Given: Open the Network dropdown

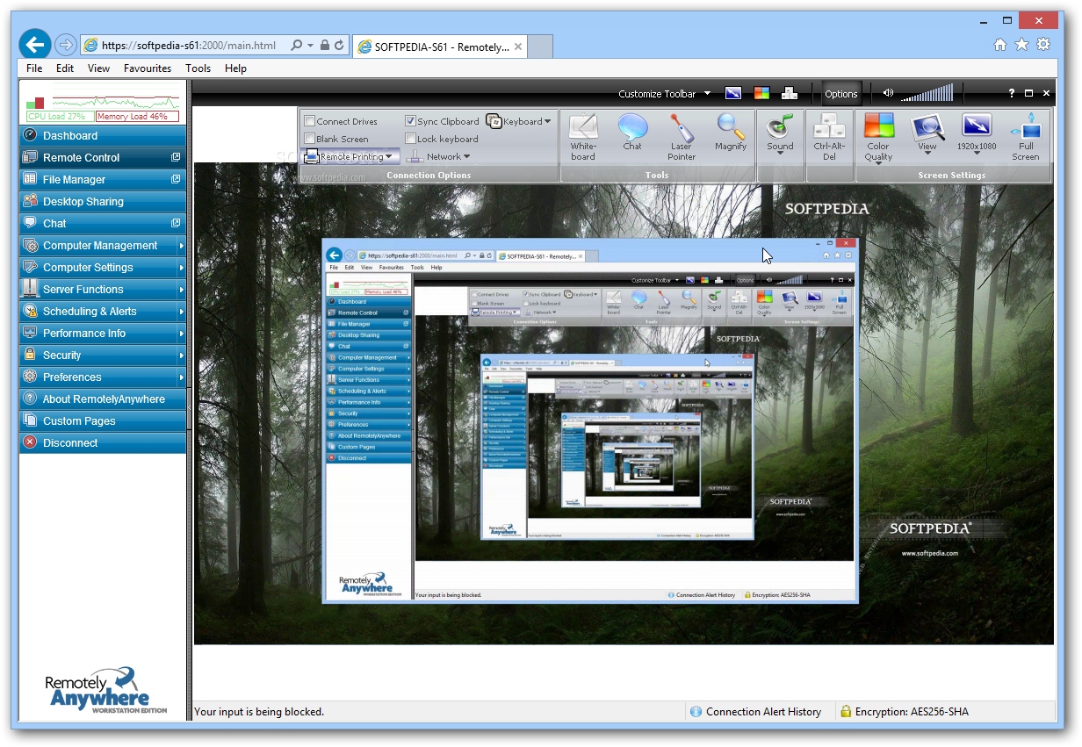Looking at the screenshot, I should pos(438,156).
